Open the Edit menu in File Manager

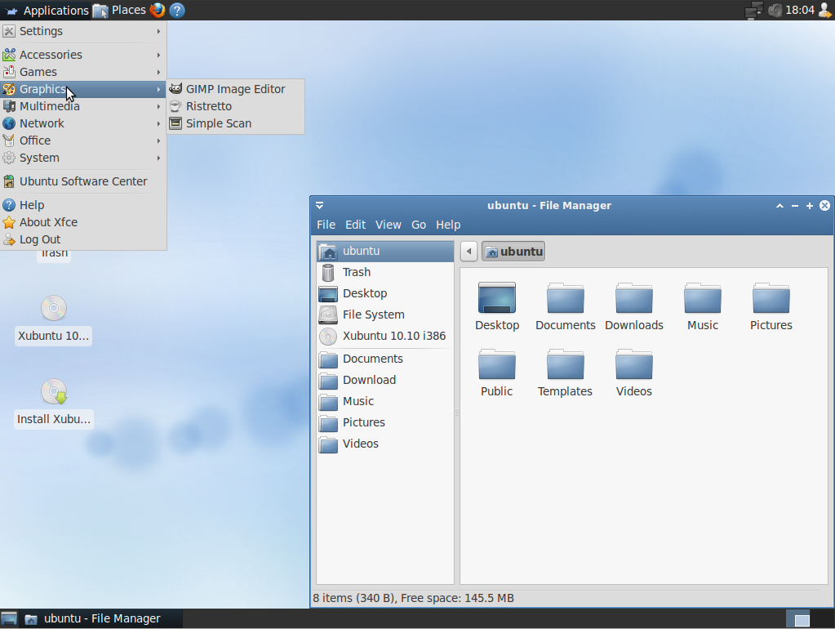click(x=355, y=225)
